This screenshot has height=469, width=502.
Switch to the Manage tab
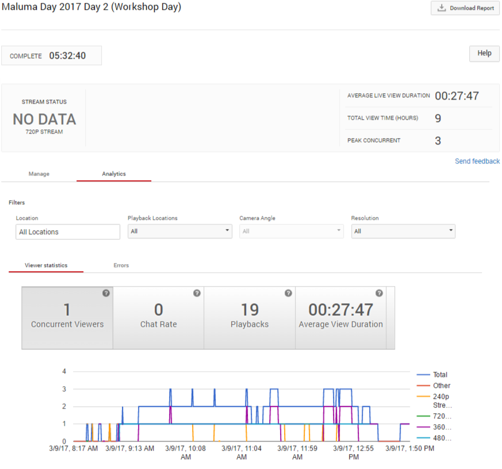[39, 174]
